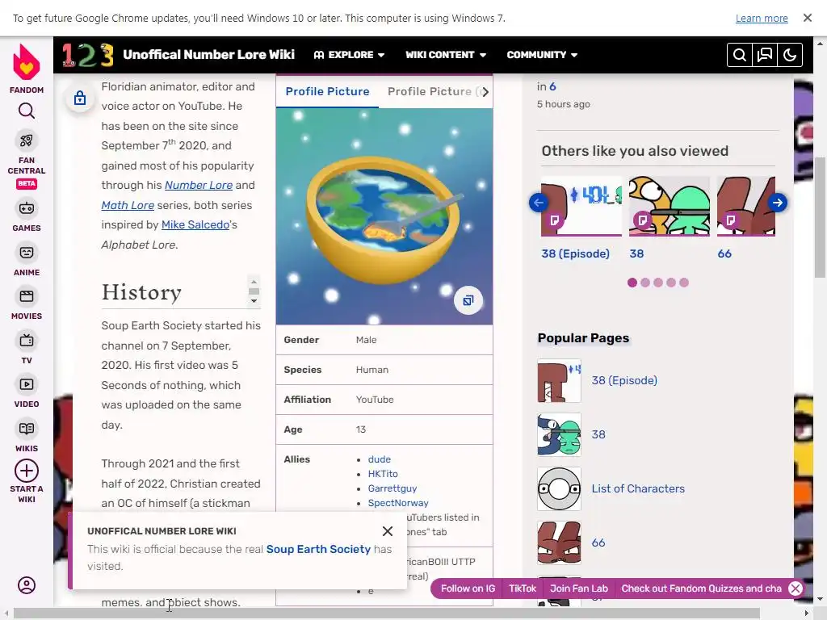The image size is (827, 620).
Task: Click the Unoffical Number Lore Wiki title
Action: [x=209, y=55]
